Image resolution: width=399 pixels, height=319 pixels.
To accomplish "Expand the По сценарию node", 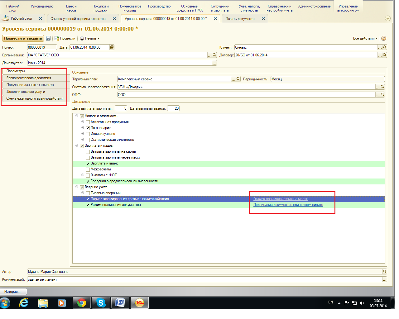I will [x=83, y=128].
